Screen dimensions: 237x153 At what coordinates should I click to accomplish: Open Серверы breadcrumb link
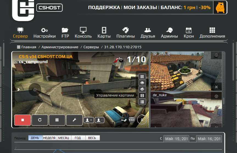[91, 47]
